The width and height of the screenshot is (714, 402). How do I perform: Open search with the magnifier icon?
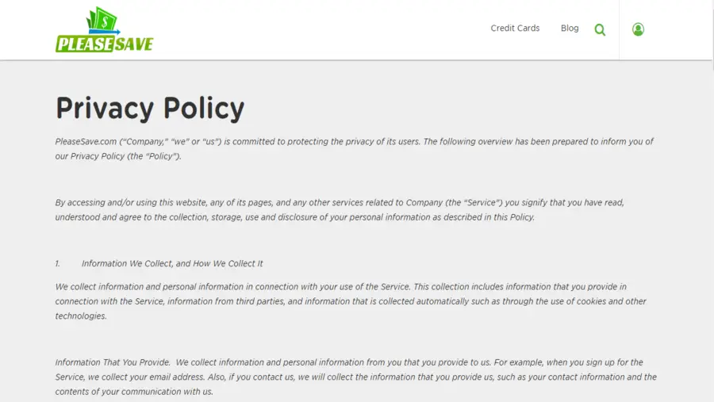[600, 30]
